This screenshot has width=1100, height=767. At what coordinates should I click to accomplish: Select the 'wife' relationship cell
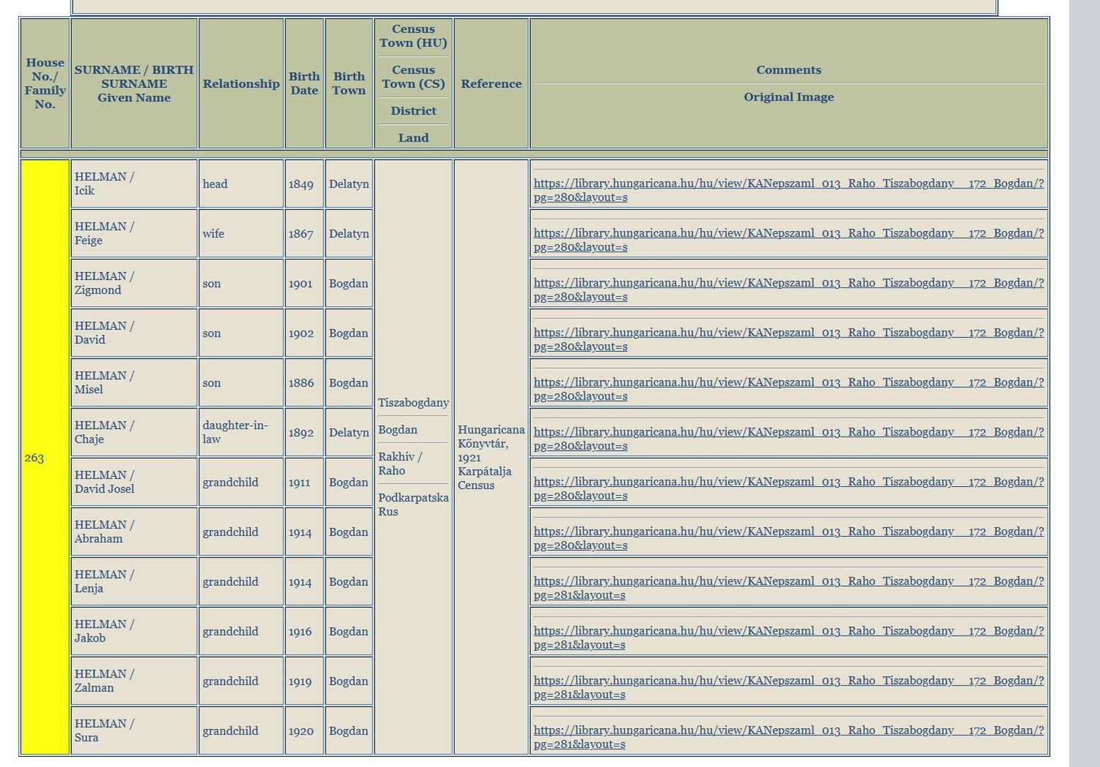click(241, 234)
